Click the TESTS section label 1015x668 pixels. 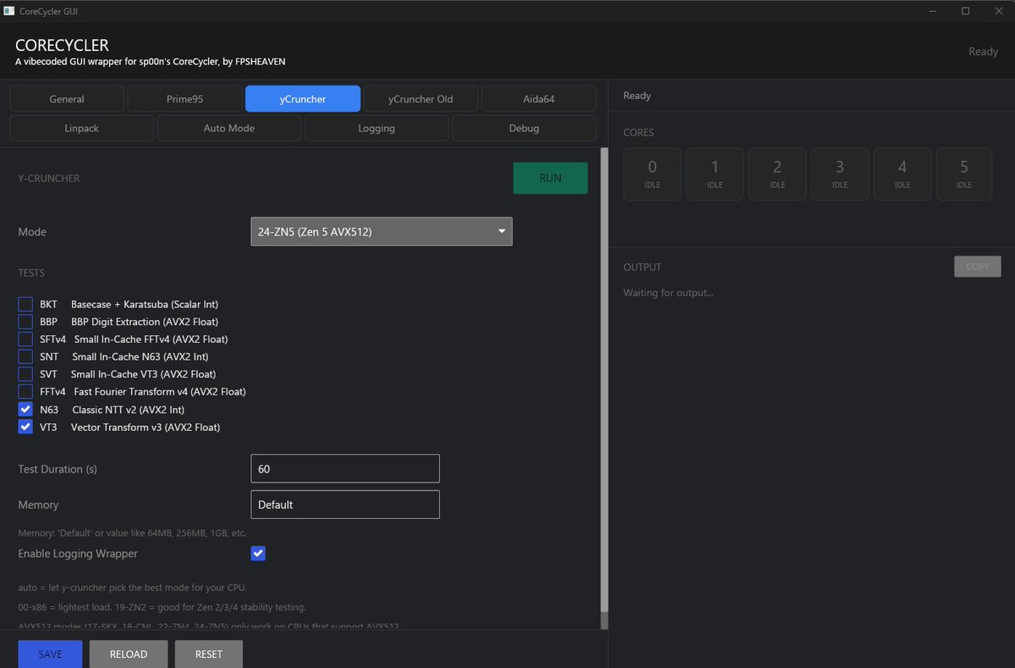point(31,273)
